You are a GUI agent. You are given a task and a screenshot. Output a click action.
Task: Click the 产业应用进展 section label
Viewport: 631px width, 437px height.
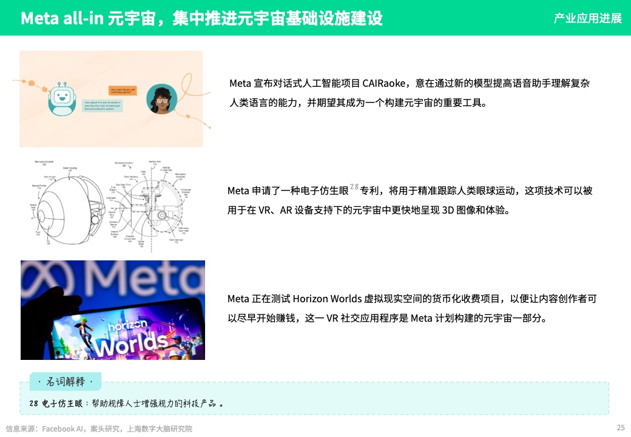click(587, 18)
